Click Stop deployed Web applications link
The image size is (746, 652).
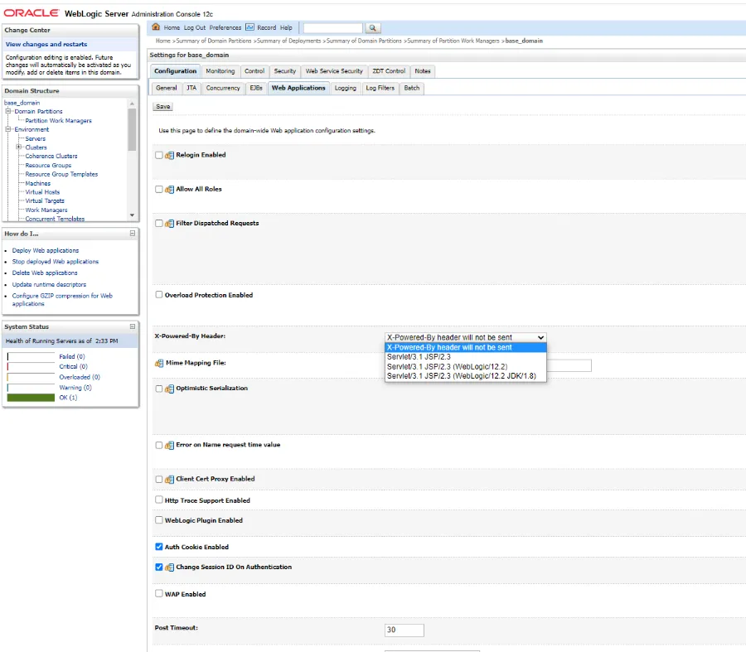tap(56, 262)
